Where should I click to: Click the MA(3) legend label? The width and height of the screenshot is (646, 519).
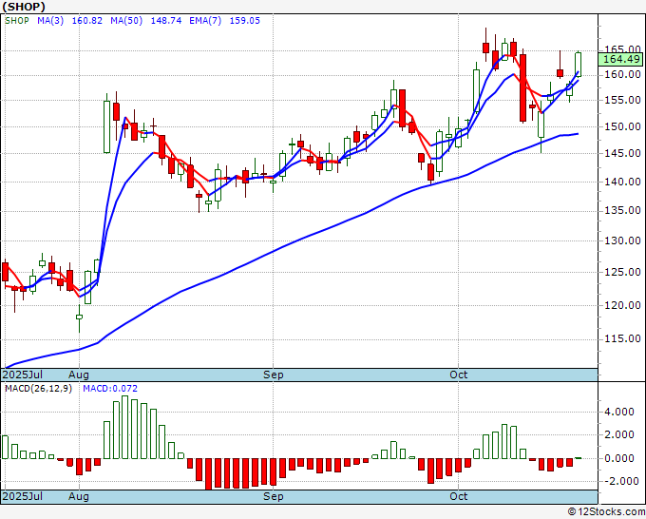50,21
